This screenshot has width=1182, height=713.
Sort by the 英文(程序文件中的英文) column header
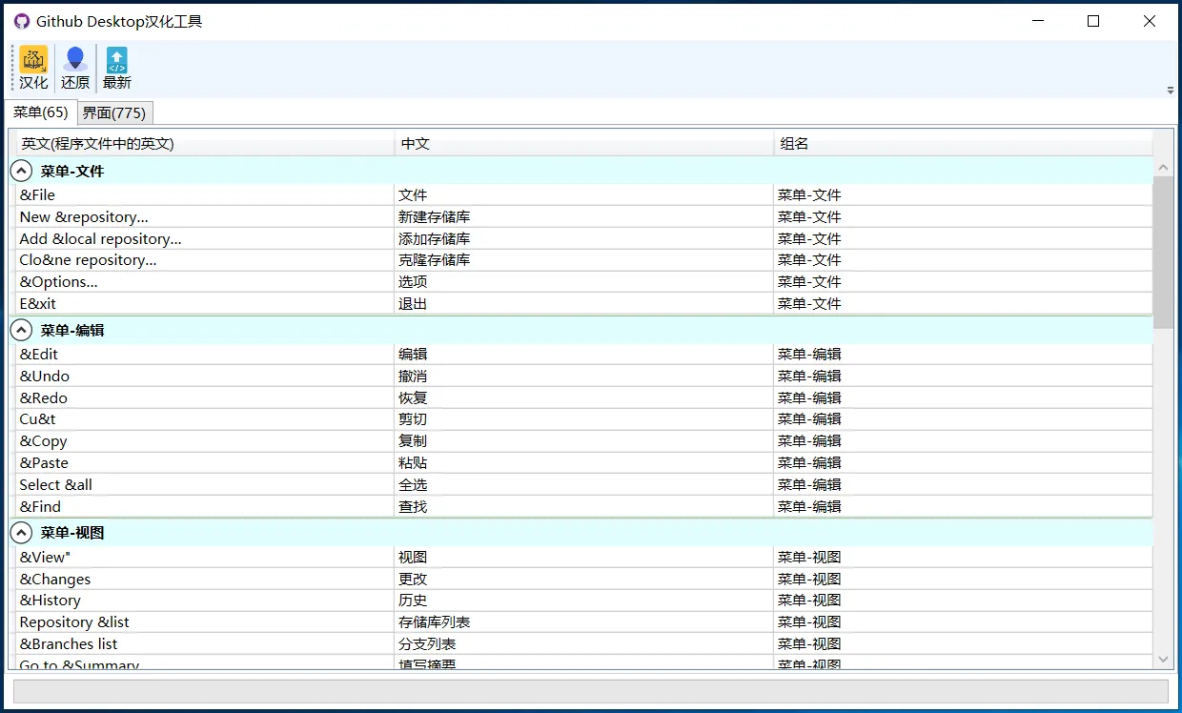(205, 144)
